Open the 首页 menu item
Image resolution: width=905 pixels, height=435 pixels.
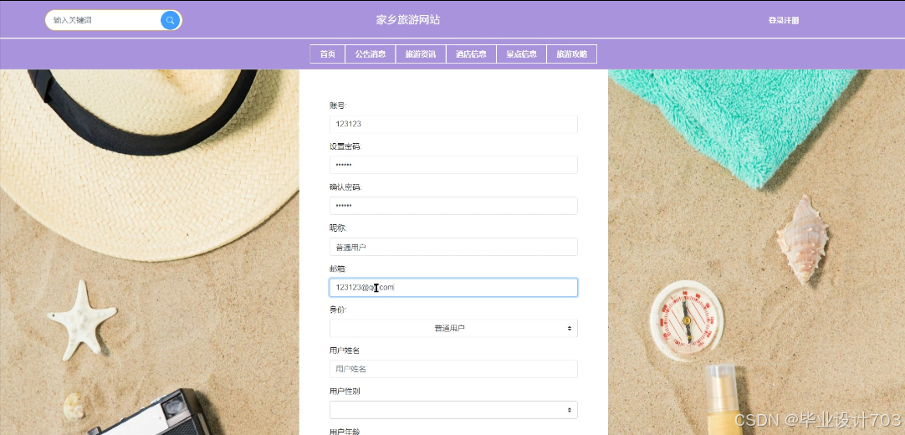(327, 54)
